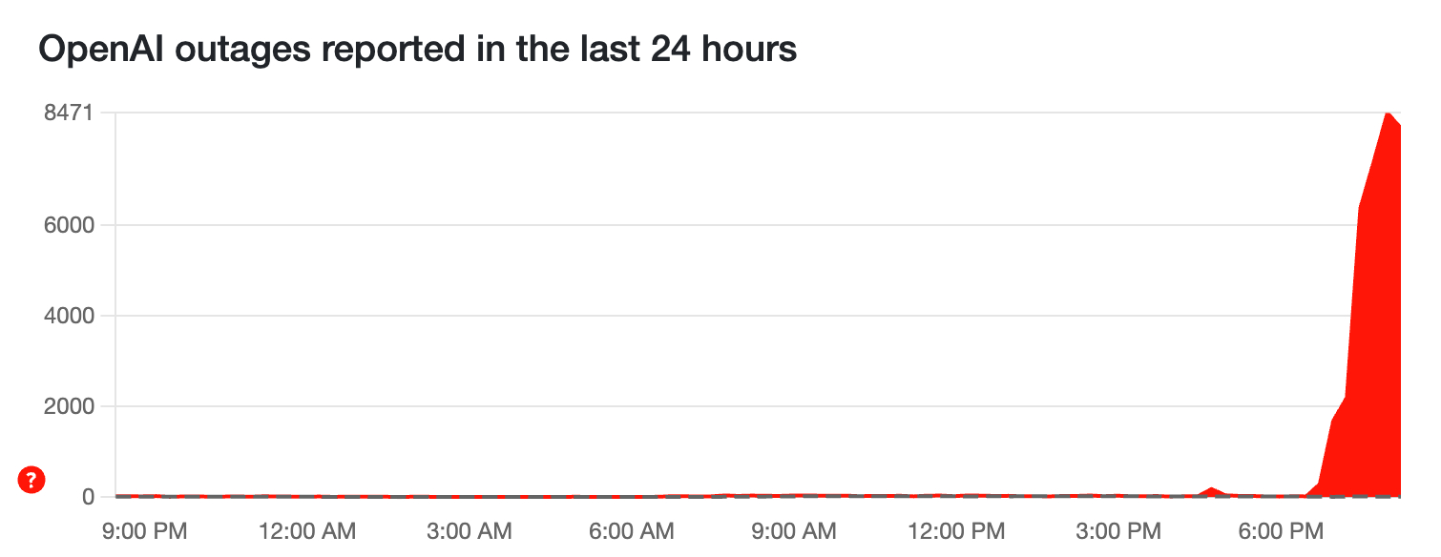
Task: Select the 6:00 PM time axis label
Action: click(1281, 529)
